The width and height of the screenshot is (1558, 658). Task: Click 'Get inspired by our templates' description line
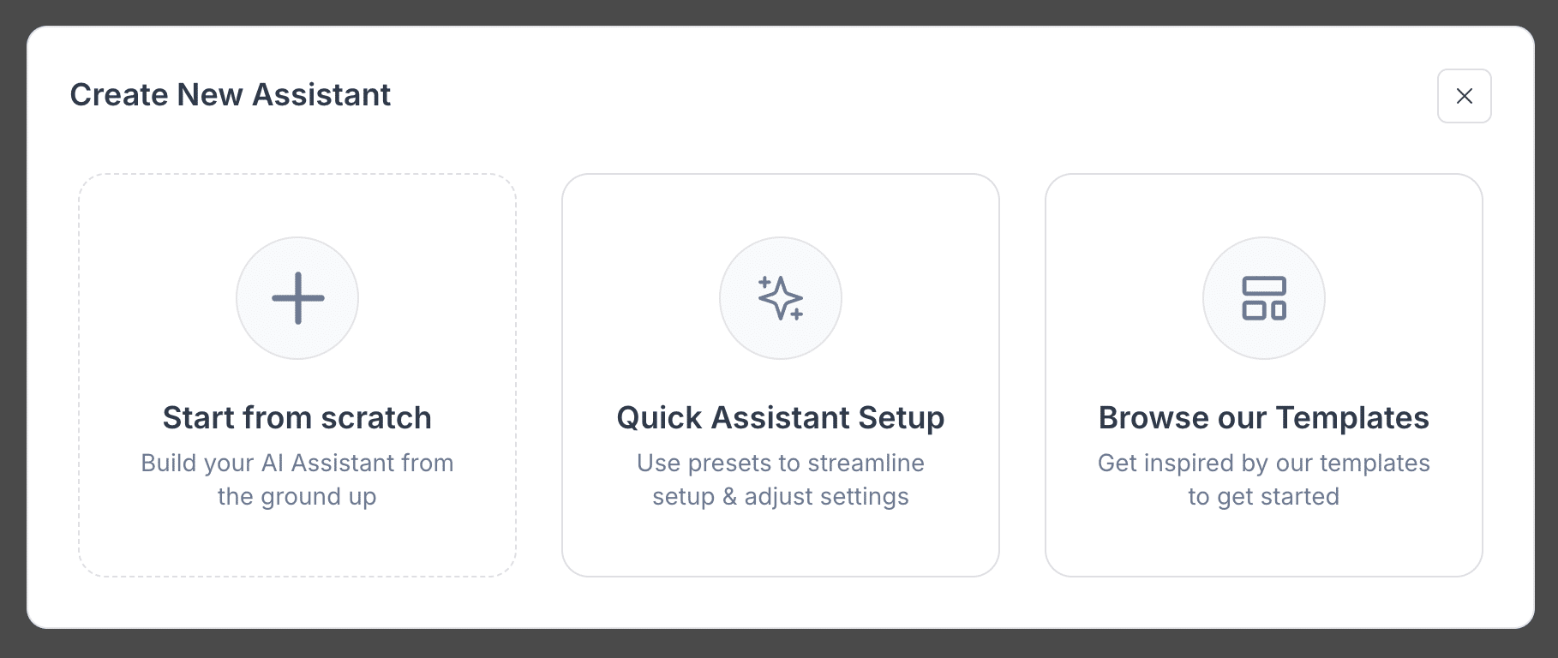[1264, 463]
